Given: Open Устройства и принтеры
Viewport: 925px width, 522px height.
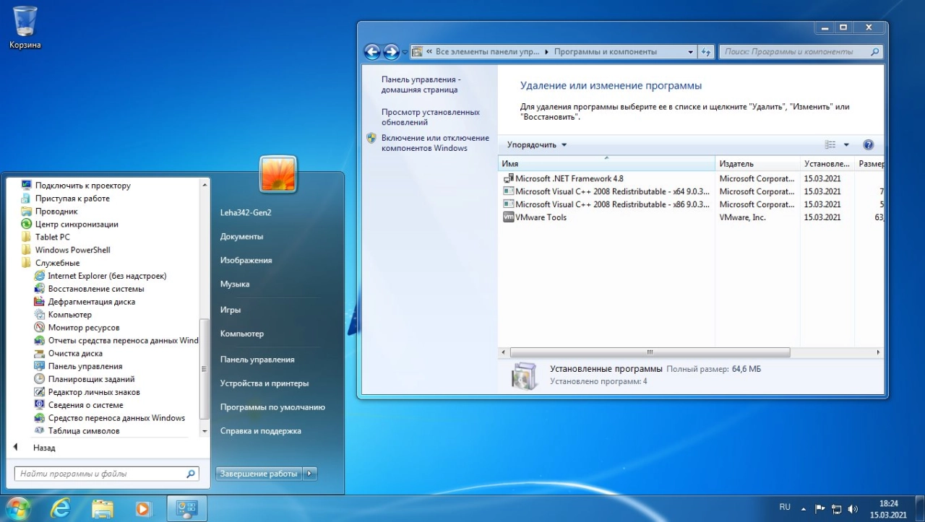Looking at the screenshot, I should pos(264,383).
